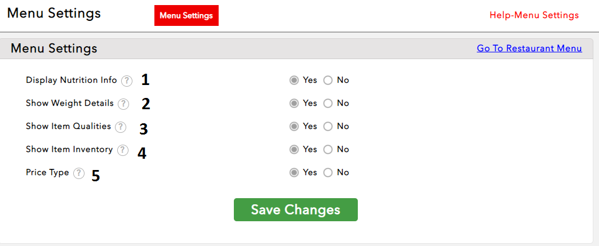Select No for Display Nutrition Info
The width and height of the screenshot is (599, 246).
(328, 80)
